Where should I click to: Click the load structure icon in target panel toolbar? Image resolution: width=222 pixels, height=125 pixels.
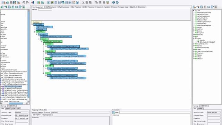(194, 7)
